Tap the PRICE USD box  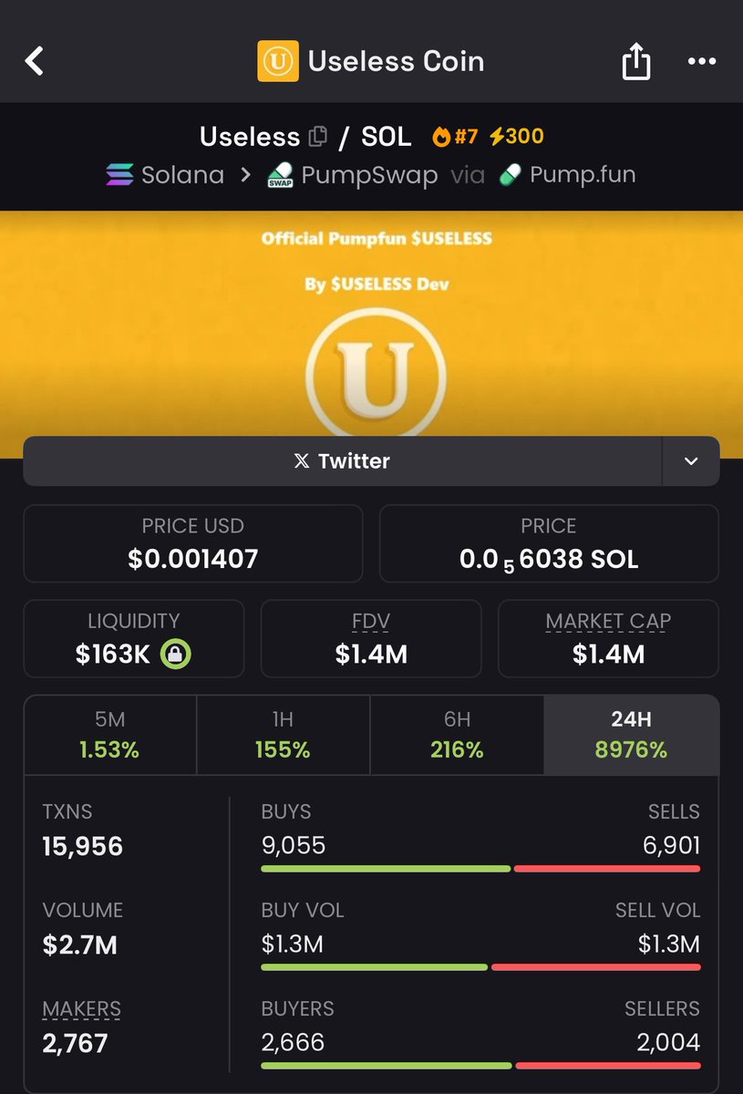[192, 544]
